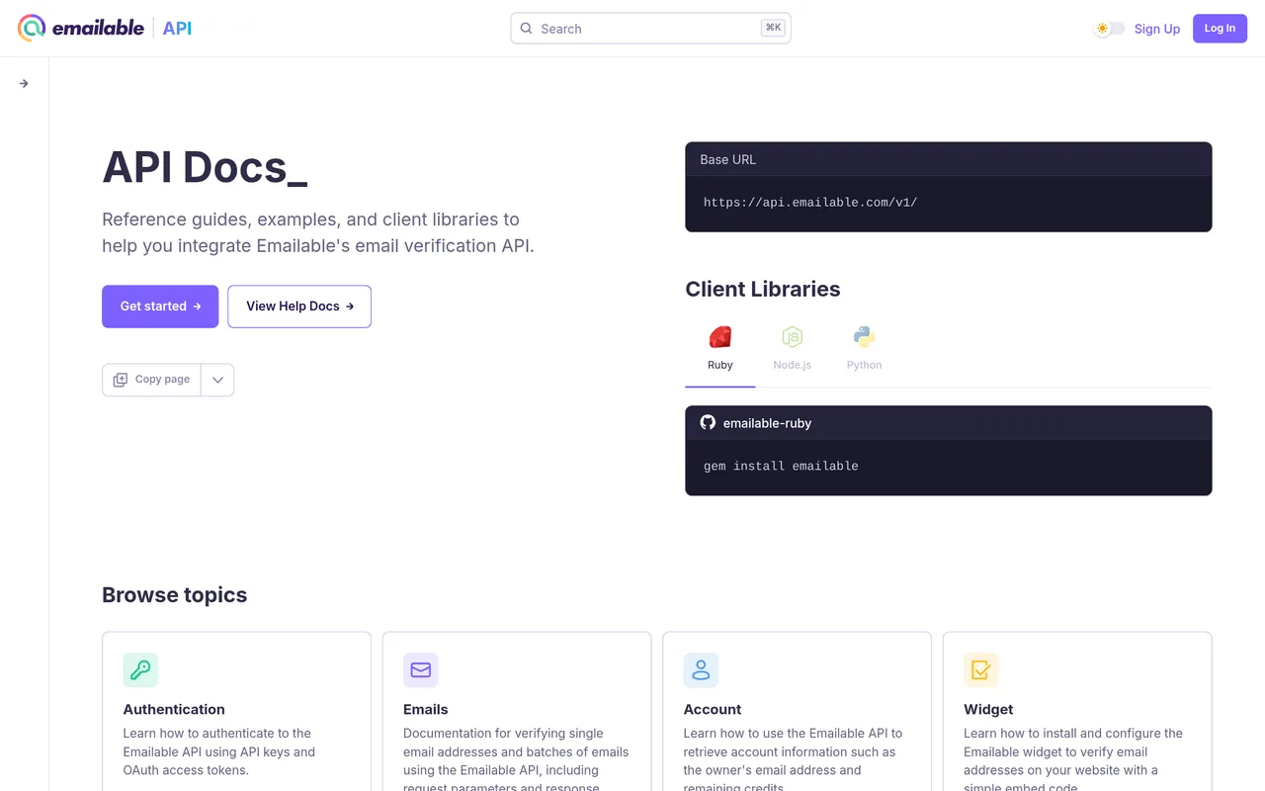Select the Python client library tab
Screen dimensions: 1265x791
pos(864,349)
